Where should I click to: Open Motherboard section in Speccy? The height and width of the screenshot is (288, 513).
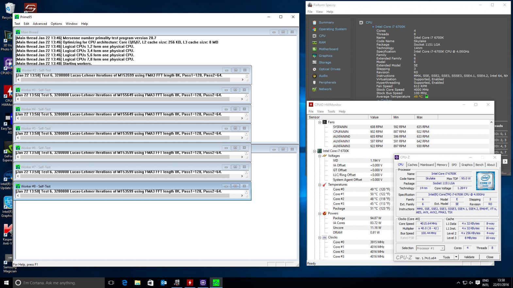tap(328, 49)
